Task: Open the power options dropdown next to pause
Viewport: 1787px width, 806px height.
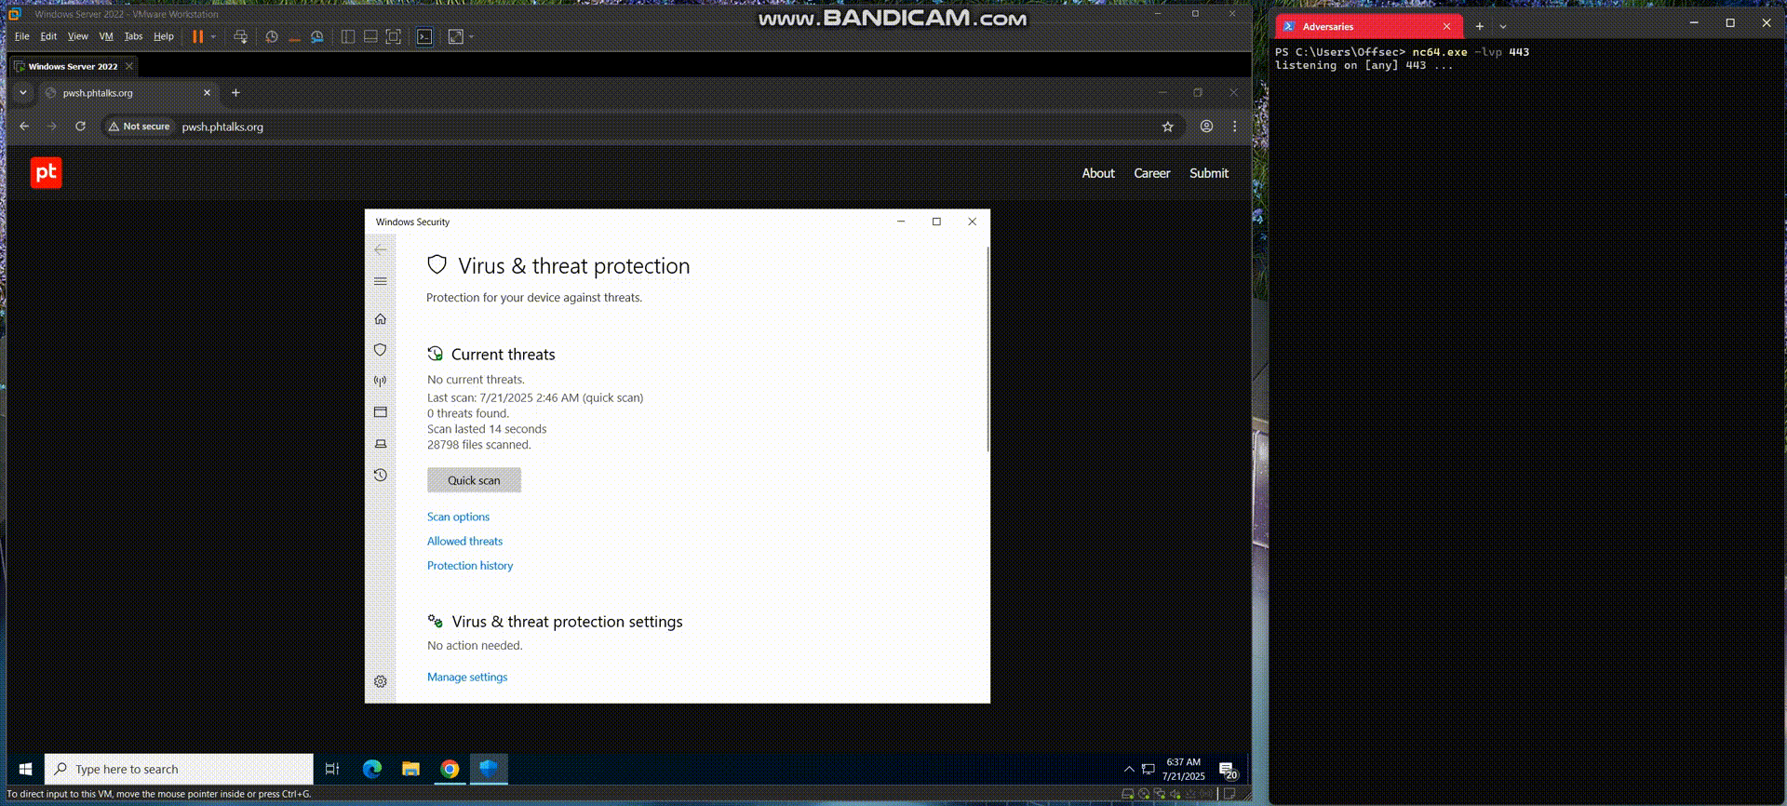Action: pyautogui.click(x=213, y=36)
